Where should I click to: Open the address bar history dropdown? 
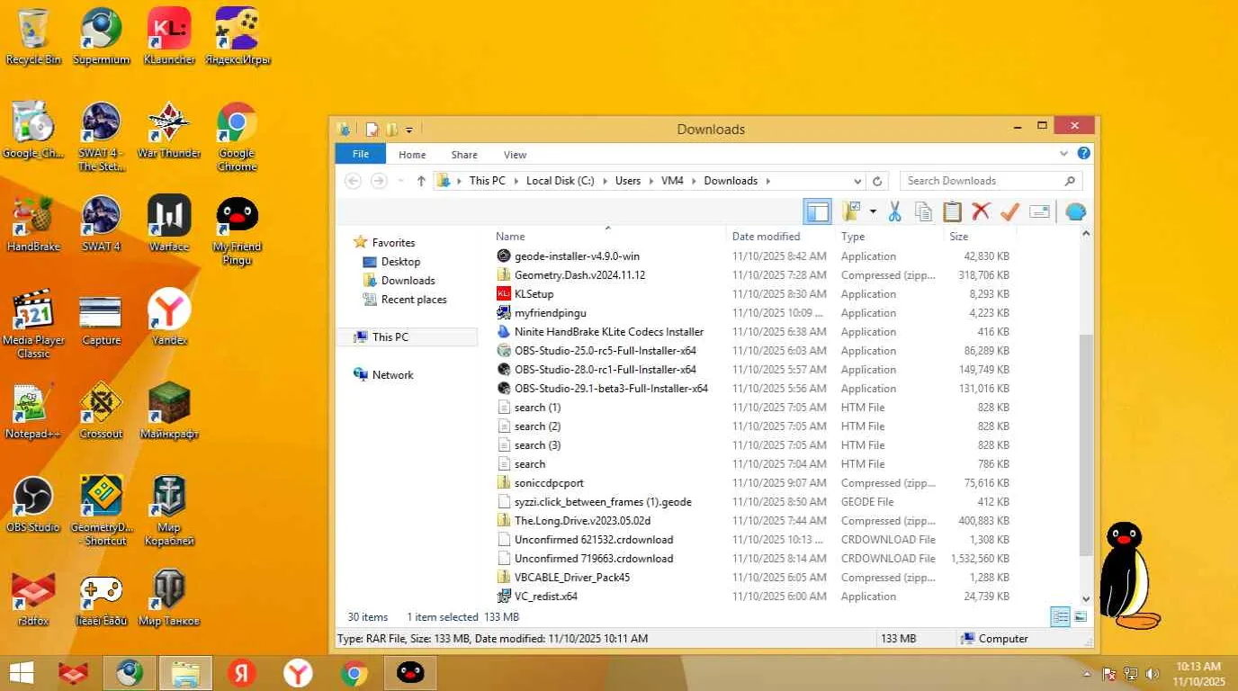click(857, 181)
